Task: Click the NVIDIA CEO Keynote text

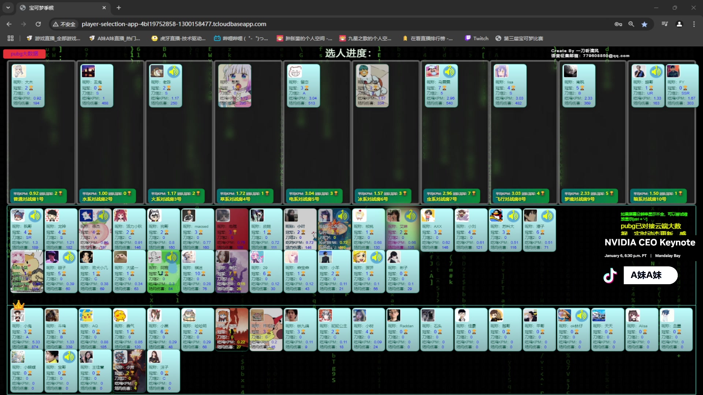Action: [x=650, y=242]
